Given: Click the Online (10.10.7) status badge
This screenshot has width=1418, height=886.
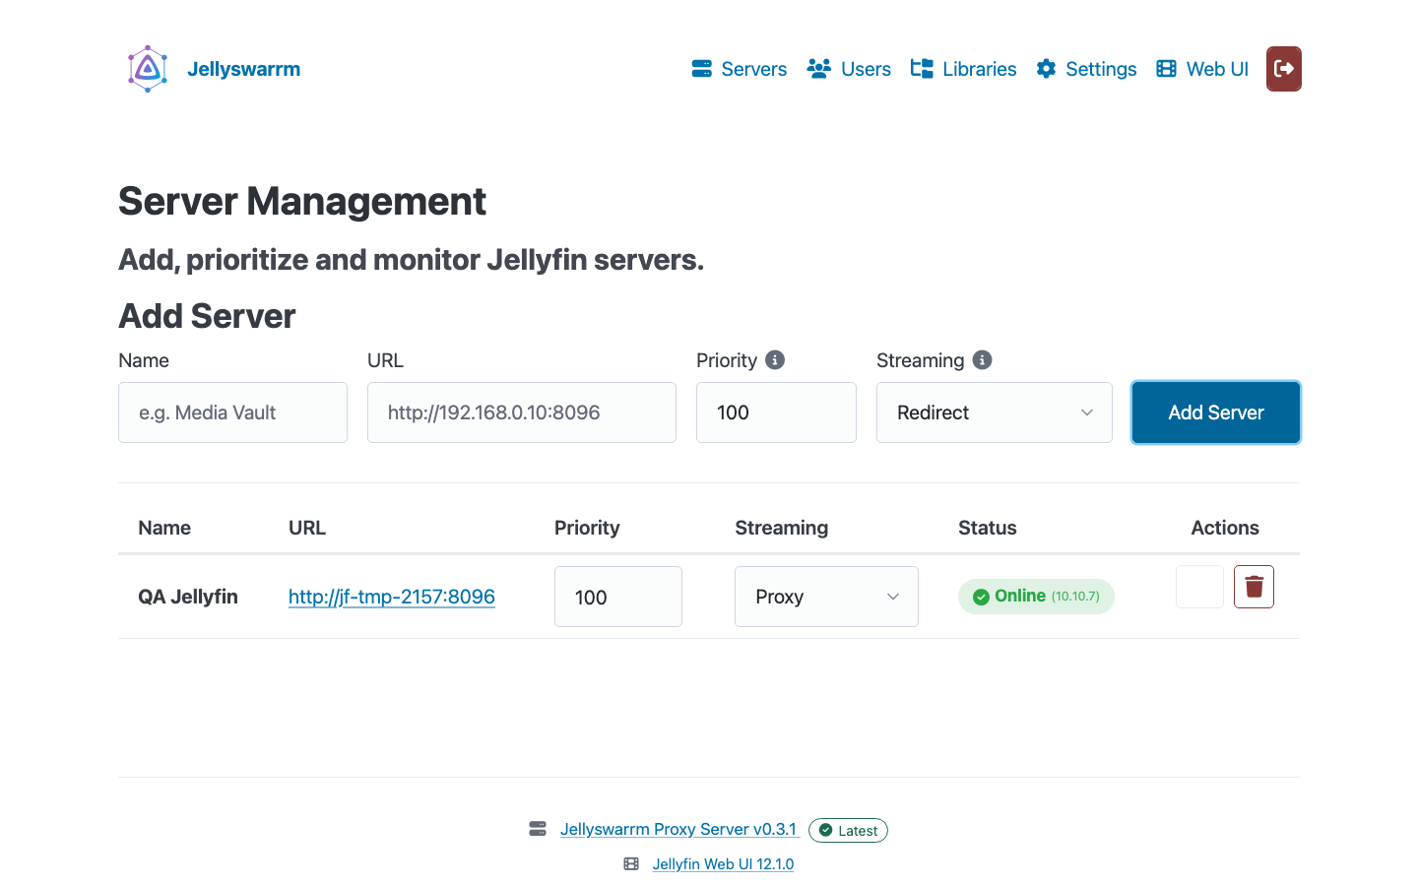Looking at the screenshot, I should 1036,597.
